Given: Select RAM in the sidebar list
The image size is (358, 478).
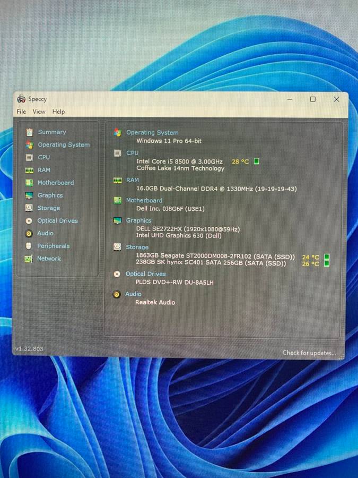Looking at the screenshot, I should pos(44,170).
